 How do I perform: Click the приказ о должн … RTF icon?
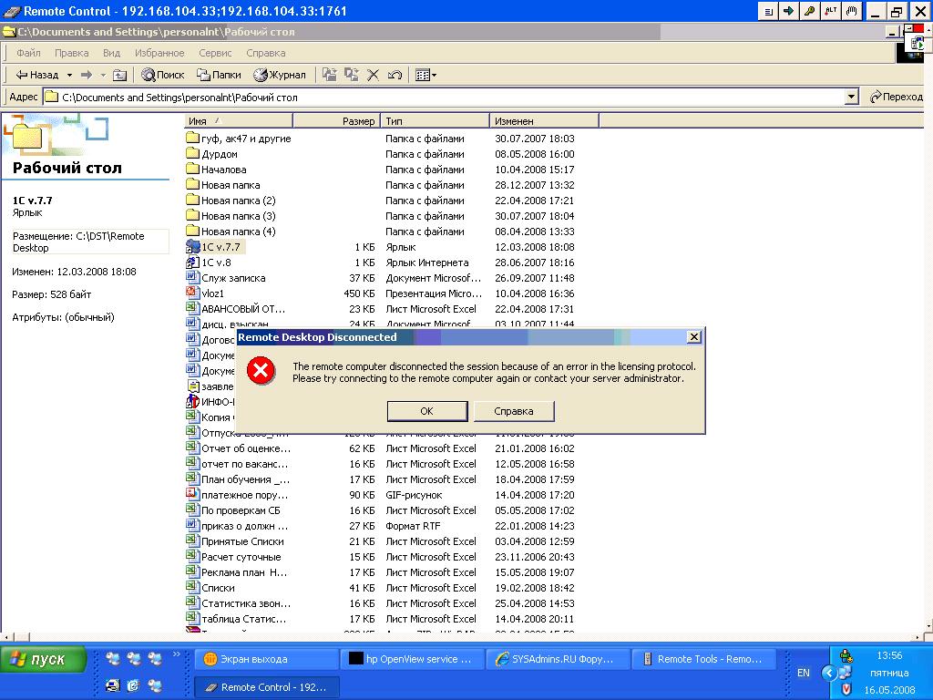coord(192,525)
